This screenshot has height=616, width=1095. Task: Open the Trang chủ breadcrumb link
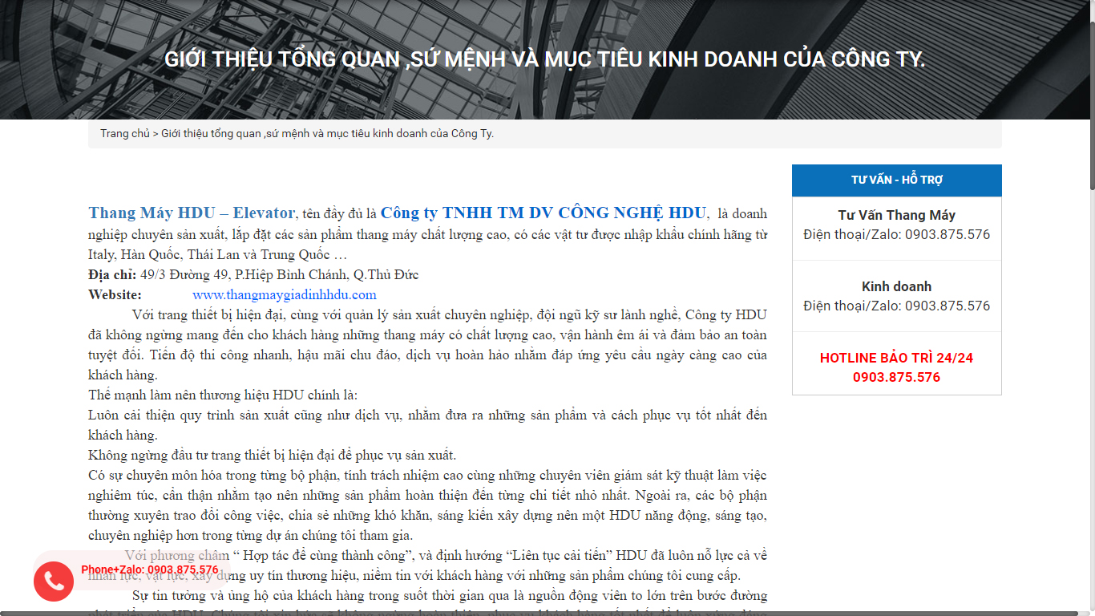coord(125,134)
